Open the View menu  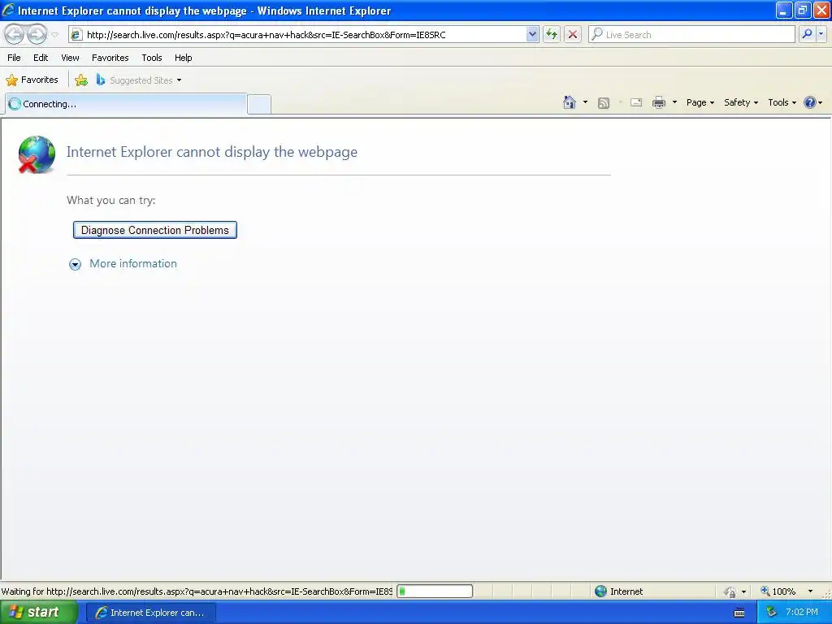[70, 58]
